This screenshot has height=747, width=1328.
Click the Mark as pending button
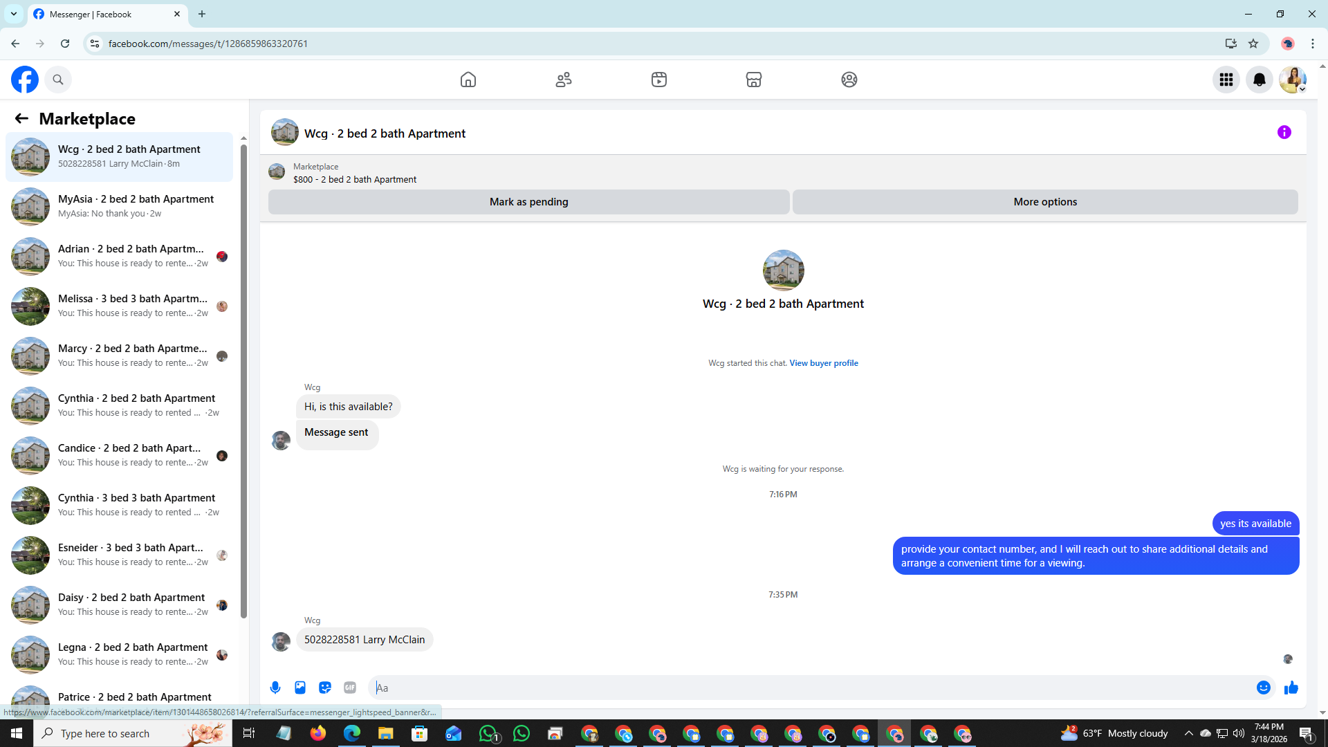528,202
